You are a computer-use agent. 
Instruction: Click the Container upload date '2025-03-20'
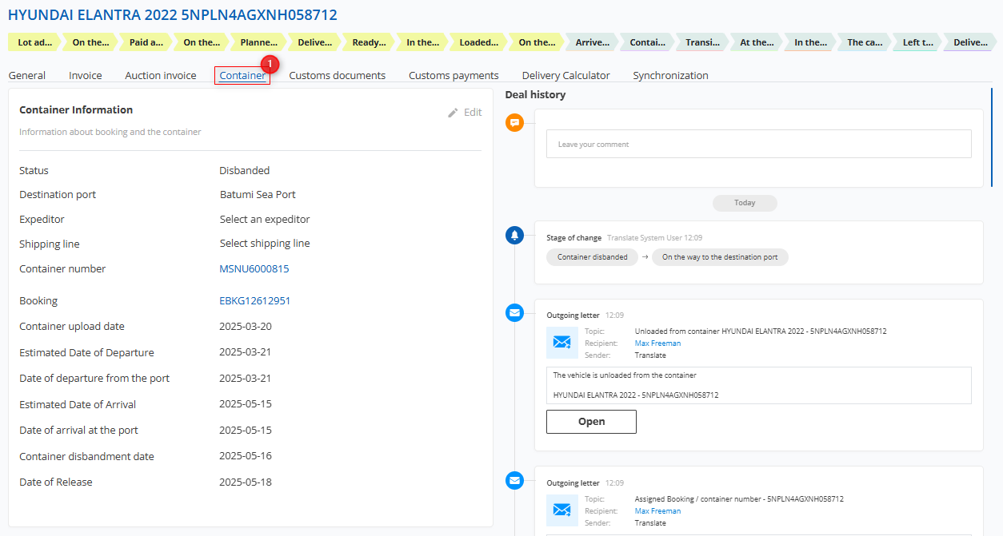pos(246,327)
